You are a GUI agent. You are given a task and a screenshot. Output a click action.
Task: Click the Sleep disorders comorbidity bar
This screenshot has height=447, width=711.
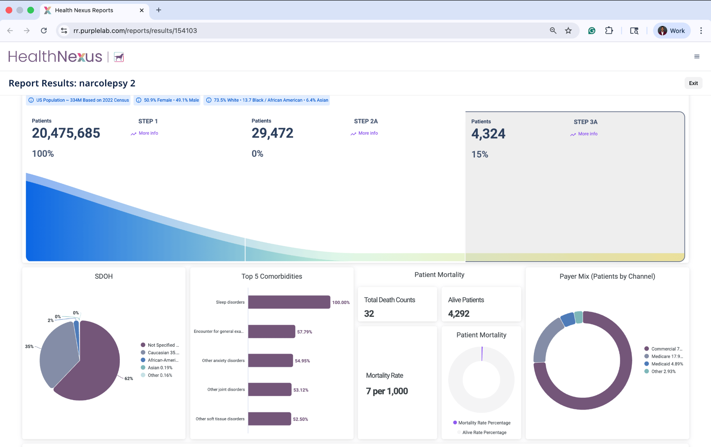tap(289, 302)
